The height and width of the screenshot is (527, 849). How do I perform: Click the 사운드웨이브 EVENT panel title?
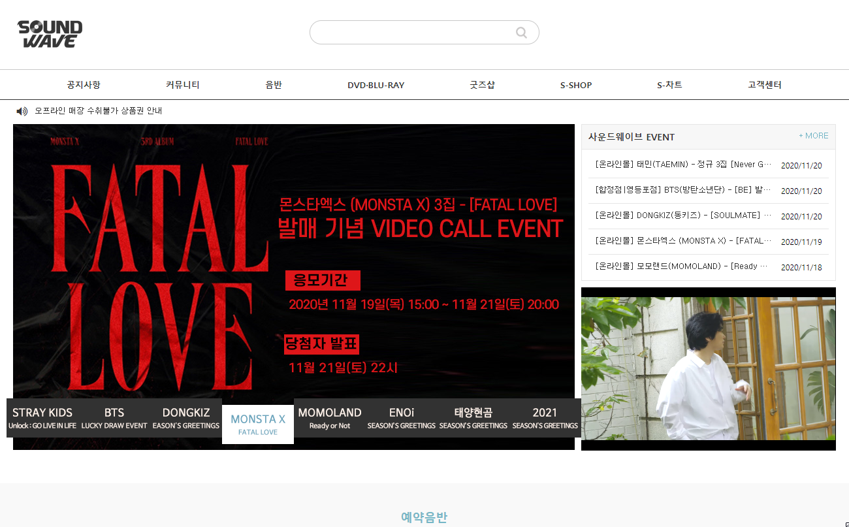pos(632,137)
